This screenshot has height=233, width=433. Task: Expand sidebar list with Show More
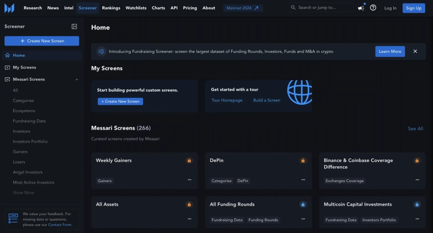[24, 192]
